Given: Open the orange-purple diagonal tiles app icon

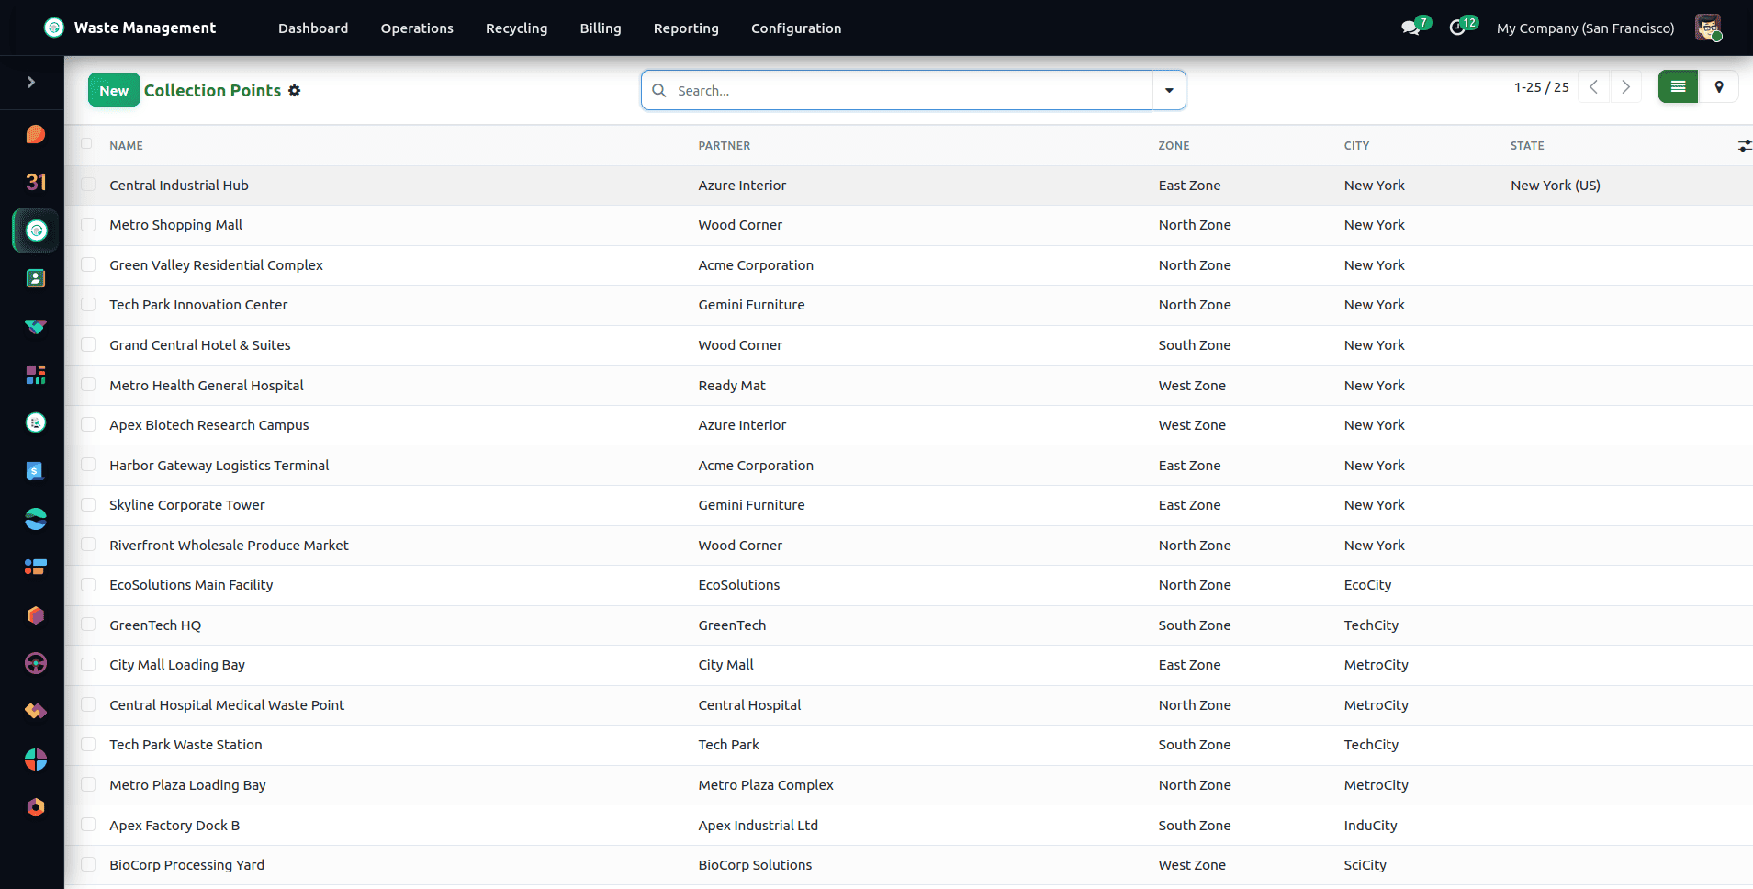Looking at the screenshot, I should click(36, 711).
